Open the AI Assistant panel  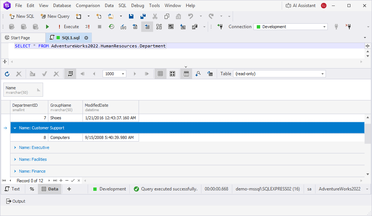click(300, 6)
